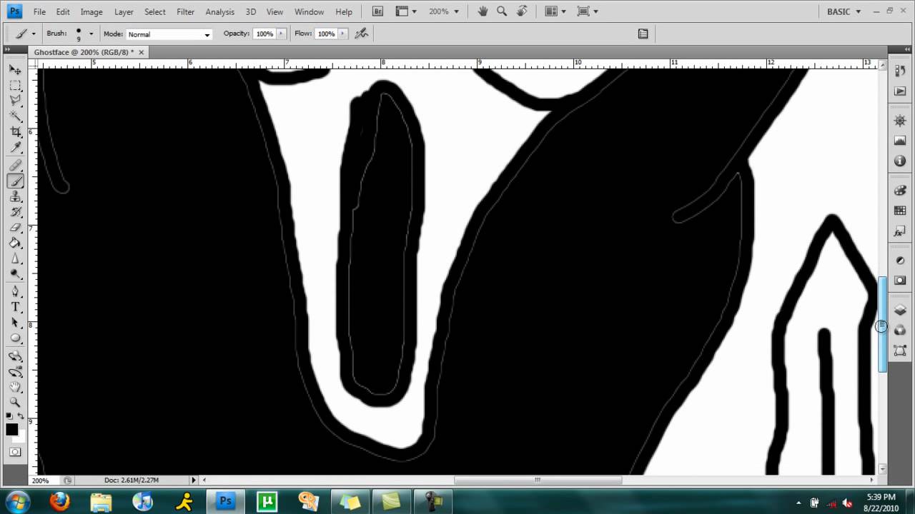The width and height of the screenshot is (915, 514).
Task: Select the Eyedropper tool
Action: [x=15, y=147]
